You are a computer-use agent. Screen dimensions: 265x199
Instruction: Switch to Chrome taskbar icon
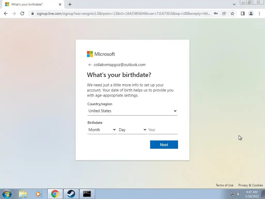(55, 194)
